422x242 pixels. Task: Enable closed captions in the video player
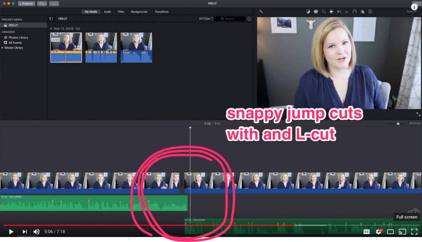366,231
